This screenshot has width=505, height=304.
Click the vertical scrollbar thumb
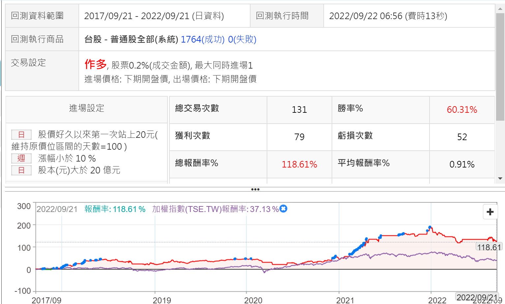[x=500, y=66]
